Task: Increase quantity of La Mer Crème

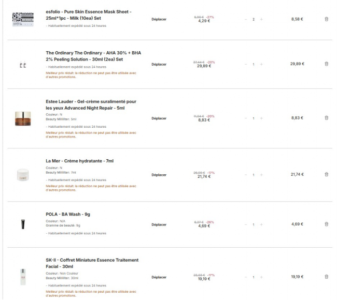Action: (x=261, y=175)
